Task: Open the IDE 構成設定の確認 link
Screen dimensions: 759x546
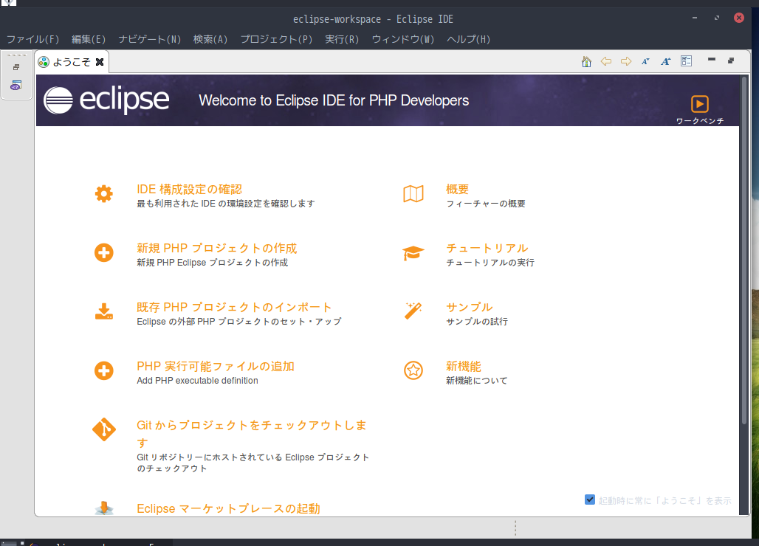Action: [x=189, y=189]
